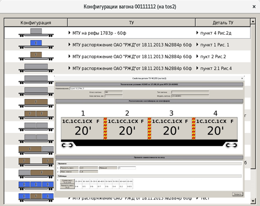
Task: Select the three blue E E E configuration
Action: pos(36,186)
